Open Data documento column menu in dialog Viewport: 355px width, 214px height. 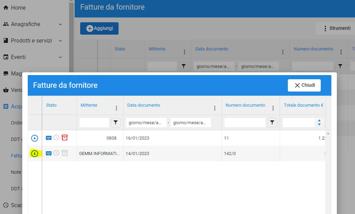(x=215, y=108)
